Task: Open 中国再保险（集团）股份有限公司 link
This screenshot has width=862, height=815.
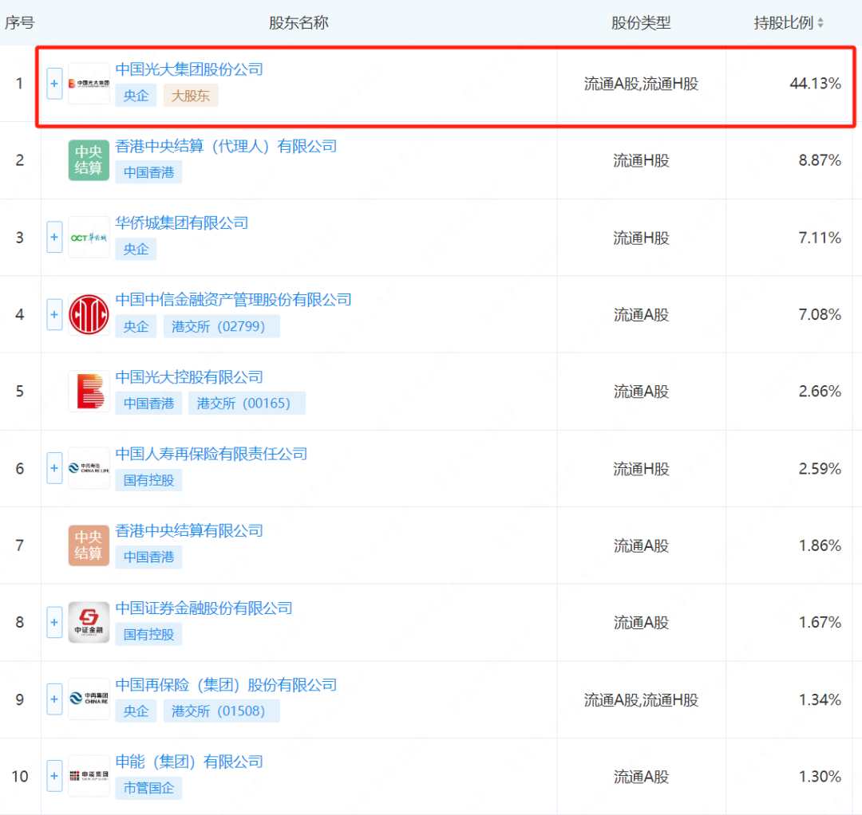Action: [x=226, y=685]
